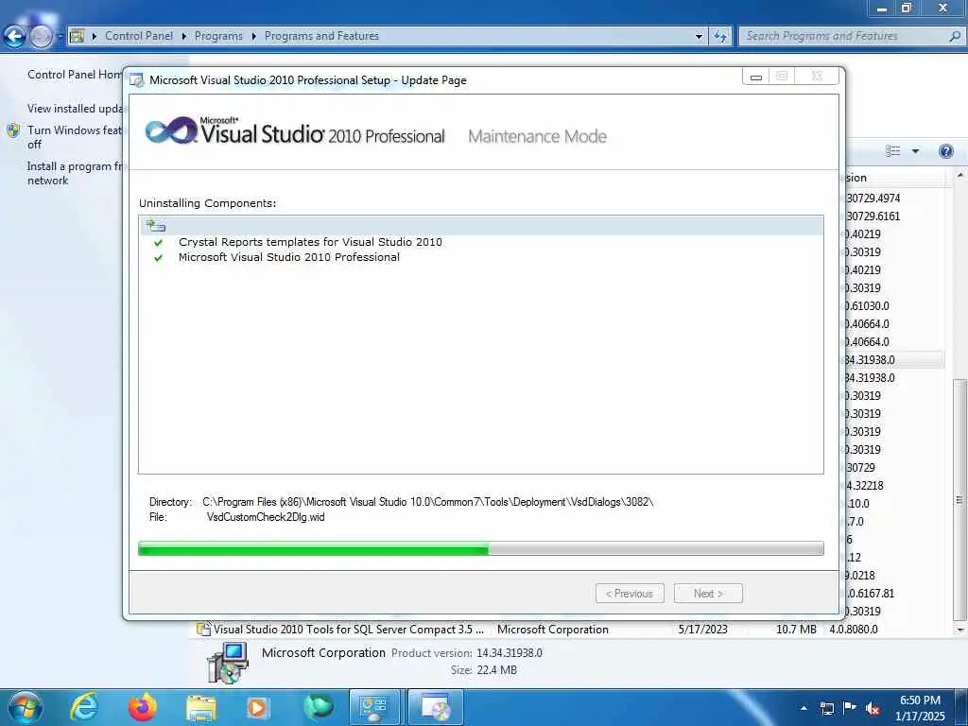Click checkmark beside Crystal Reports templates

pyautogui.click(x=159, y=243)
